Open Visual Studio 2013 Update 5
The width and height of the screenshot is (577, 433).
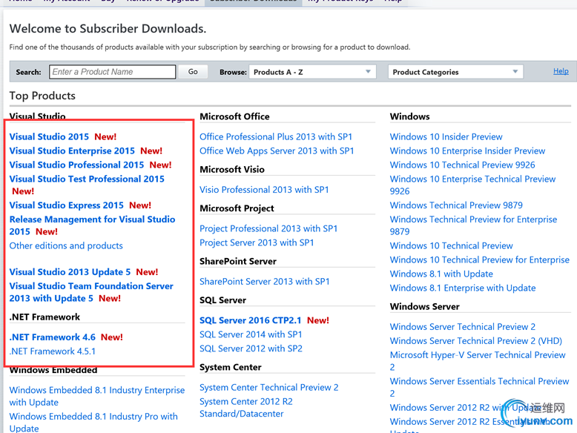click(x=70, y=272)
